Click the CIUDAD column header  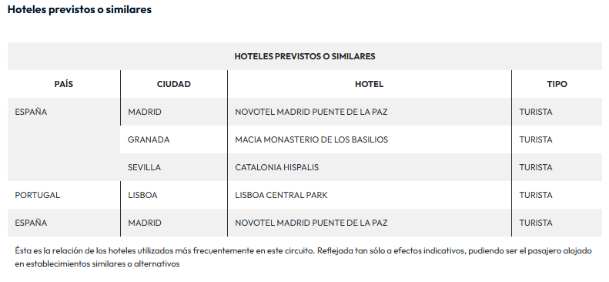(x=173, y=84)
